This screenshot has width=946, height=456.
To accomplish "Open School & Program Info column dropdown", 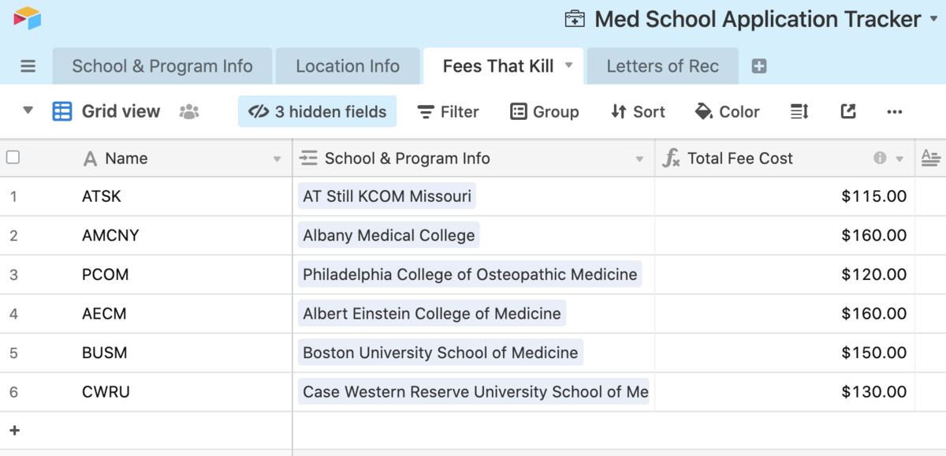I will [639, 159].
